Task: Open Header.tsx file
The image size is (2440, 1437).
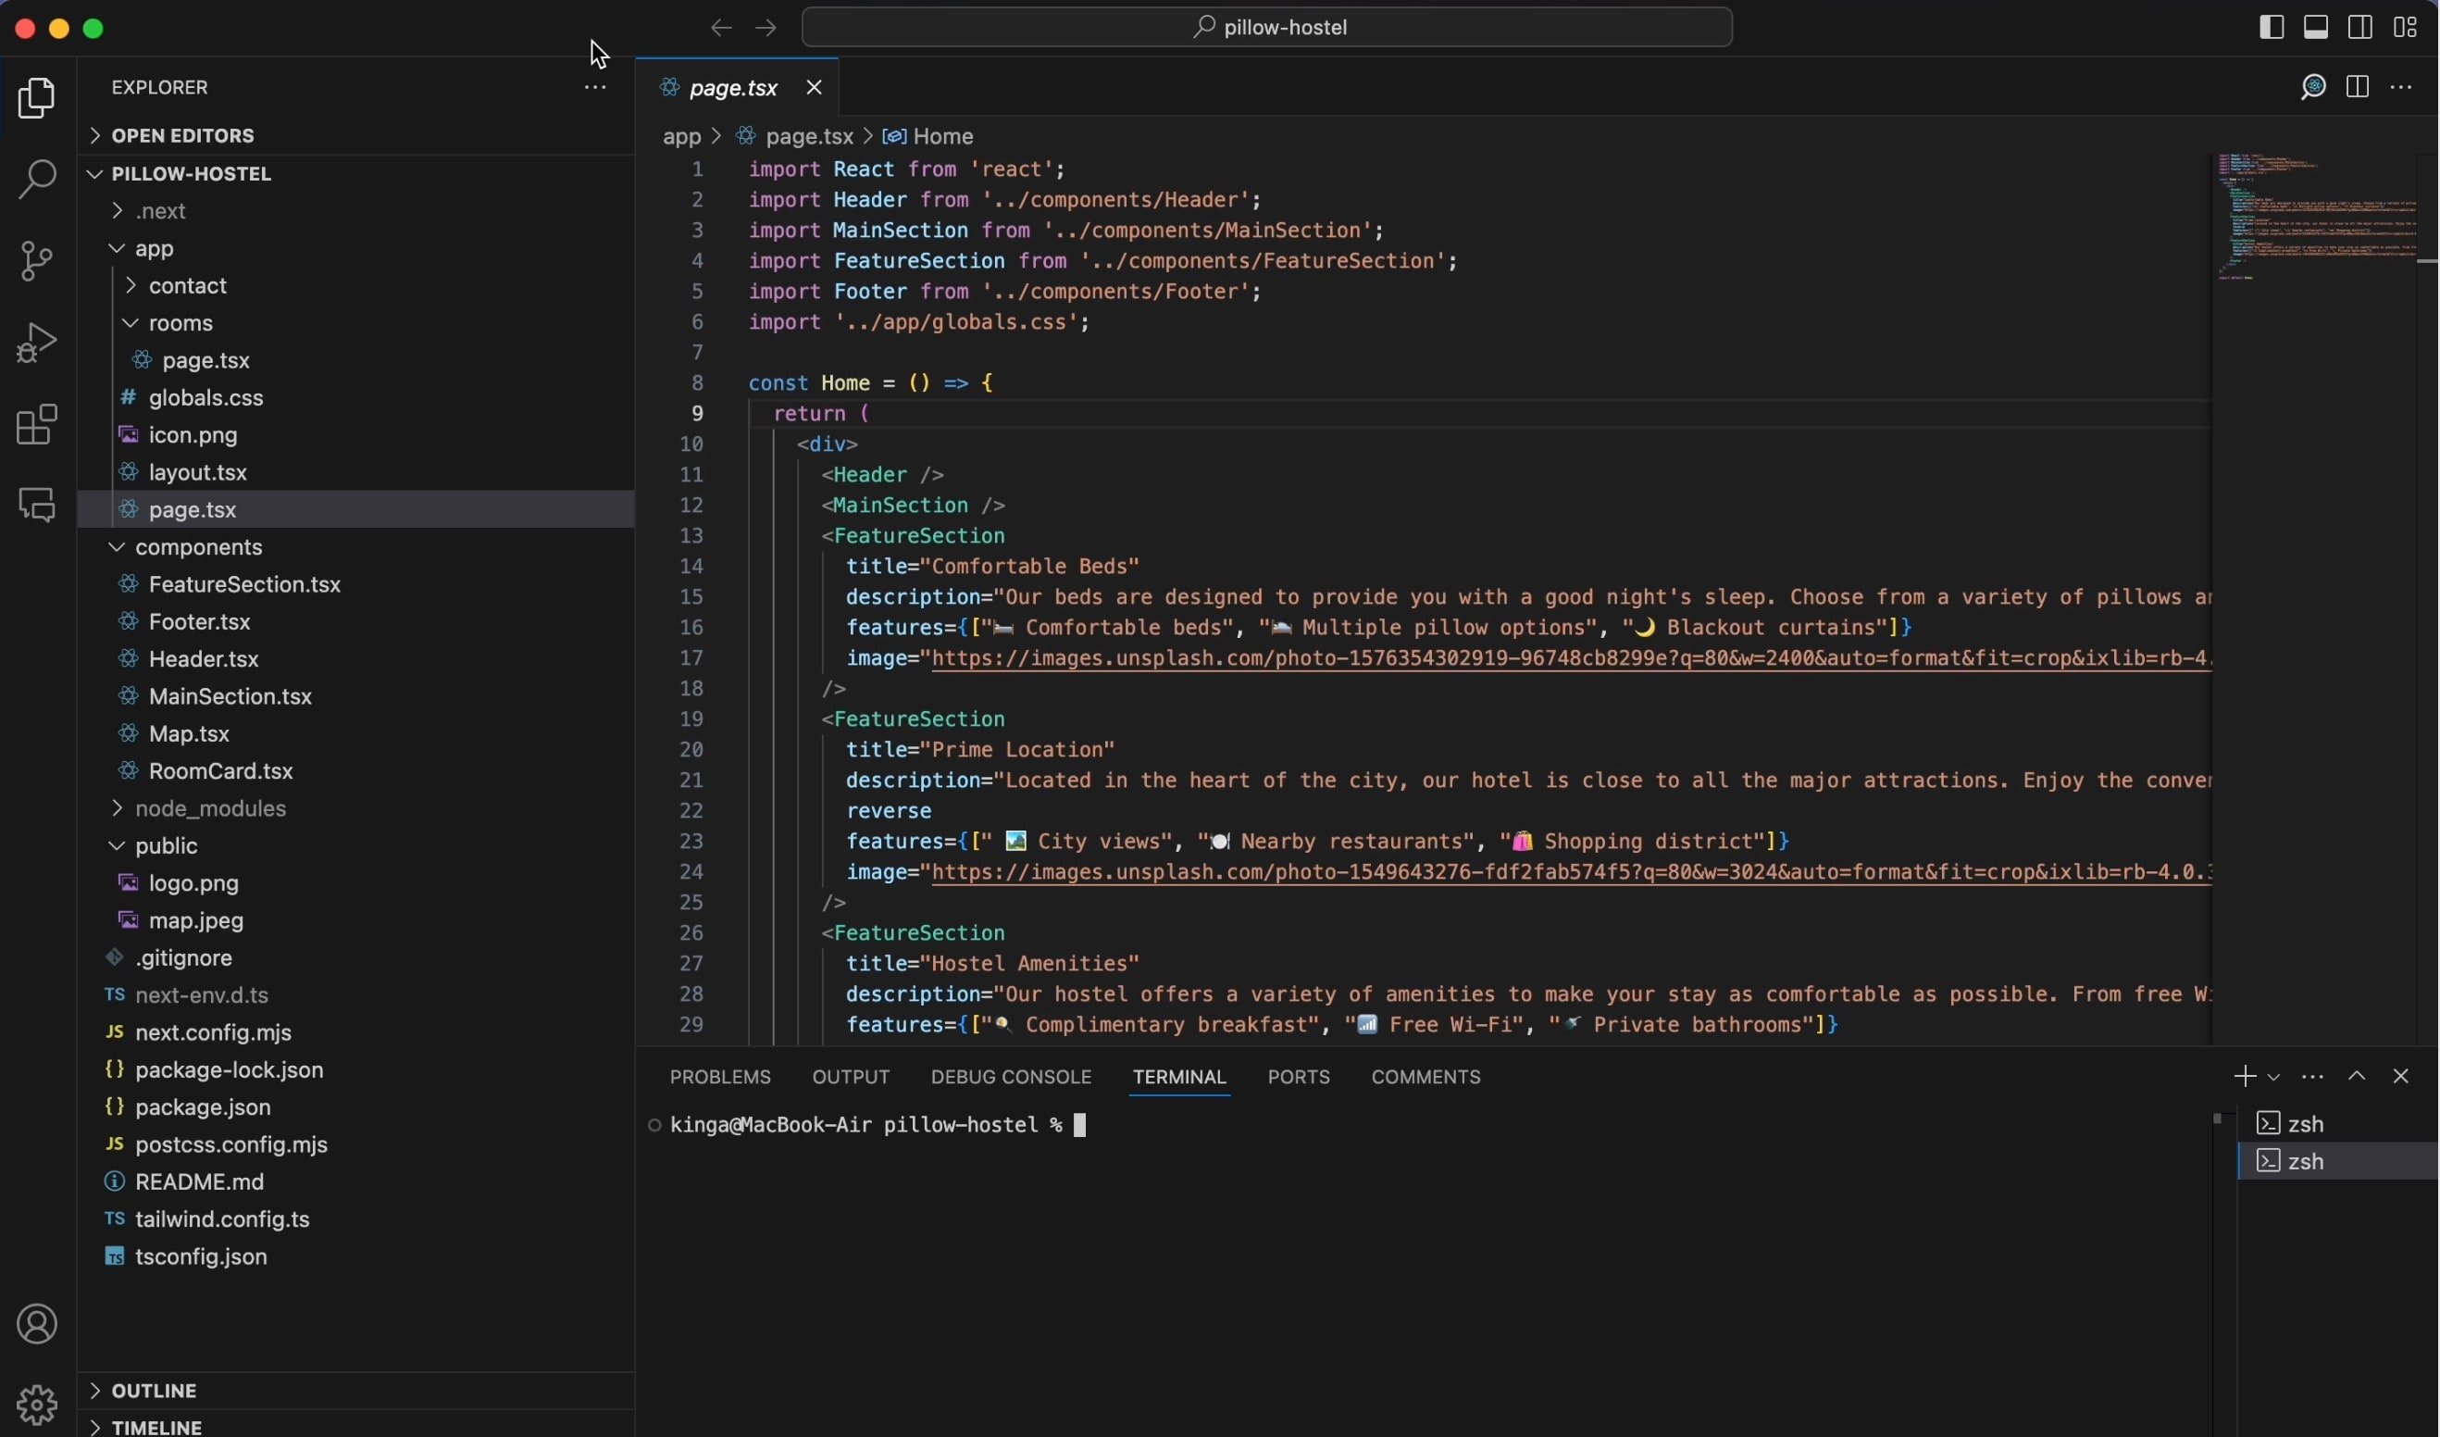Action: tap(355, 659)
